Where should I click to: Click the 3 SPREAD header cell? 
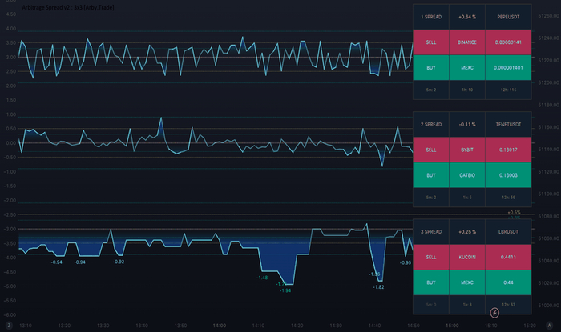tap(431, 231)
